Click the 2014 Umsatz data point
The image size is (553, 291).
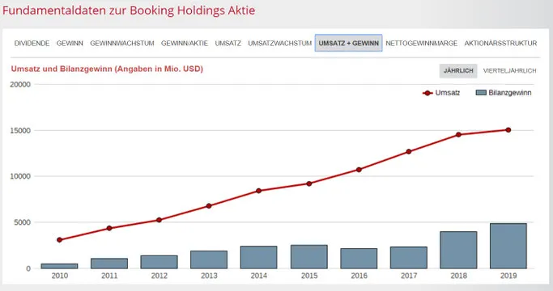(259, 191)
